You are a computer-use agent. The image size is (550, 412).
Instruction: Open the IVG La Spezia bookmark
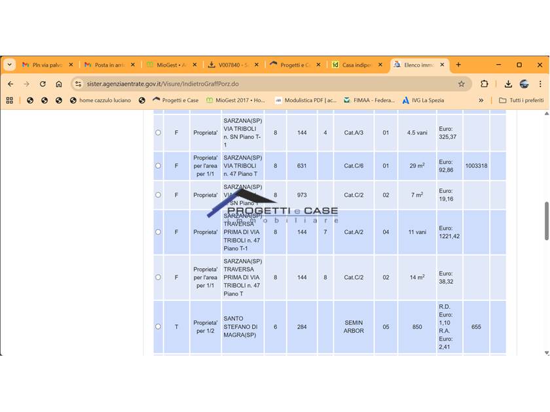click(x=423, y=100)
